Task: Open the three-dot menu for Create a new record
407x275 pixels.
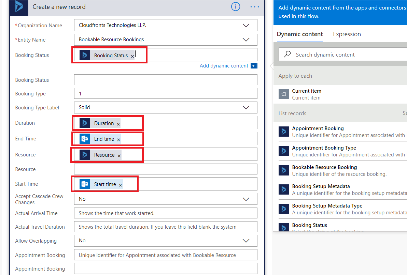Action: pos(255,7)
